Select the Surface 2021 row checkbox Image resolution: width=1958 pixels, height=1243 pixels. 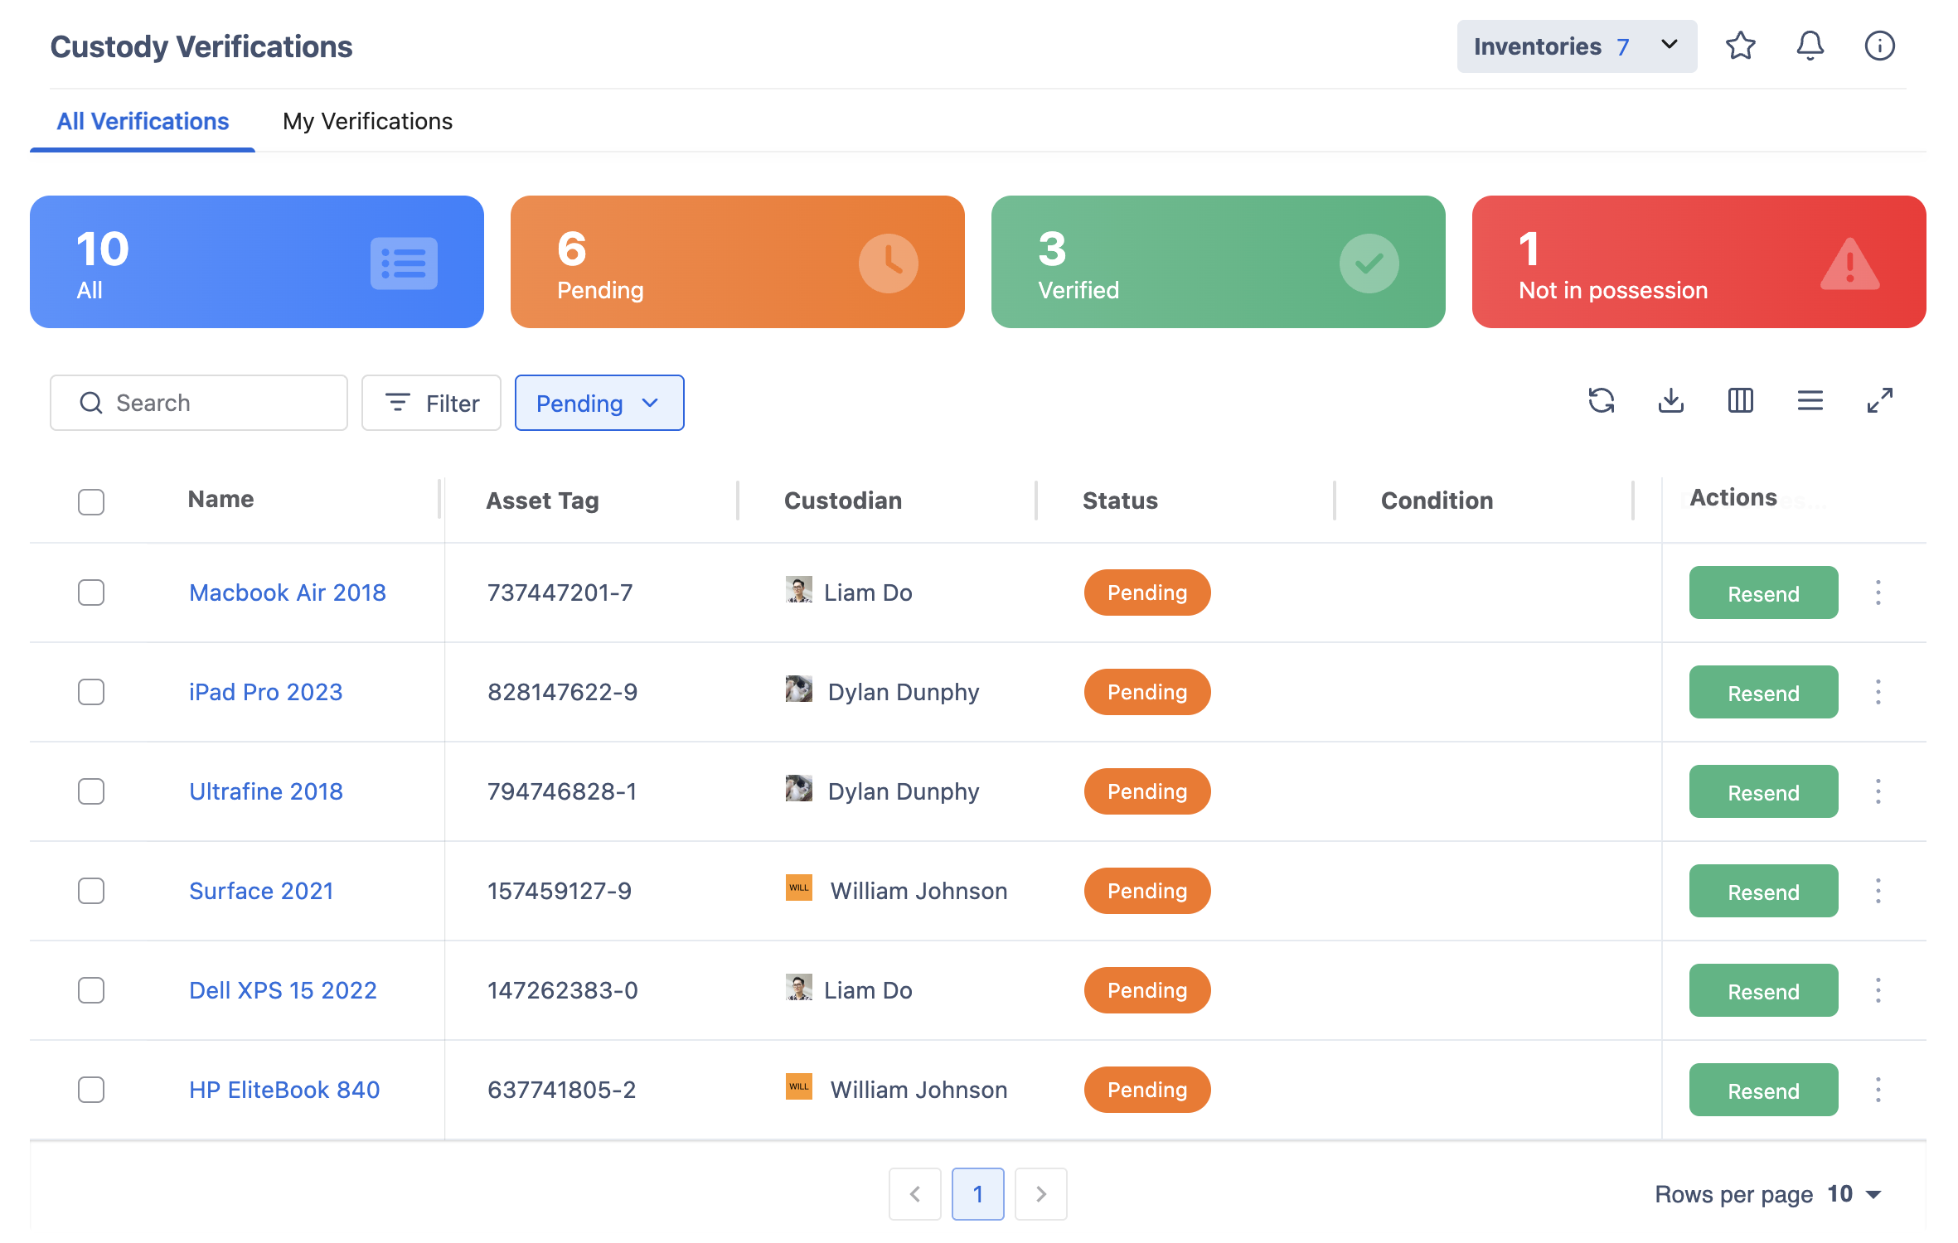91,891
